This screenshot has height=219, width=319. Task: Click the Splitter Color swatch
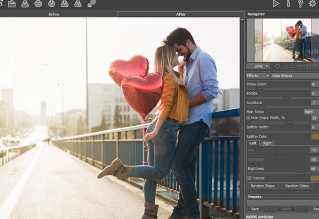click(x=315, y=136)
